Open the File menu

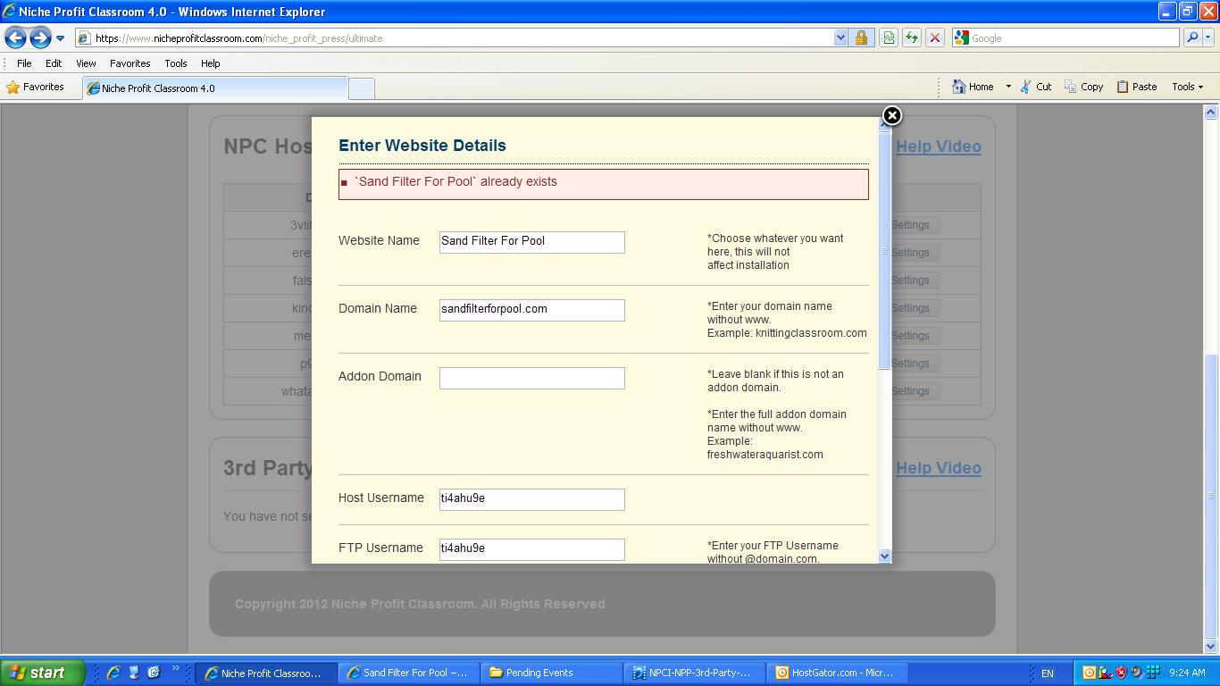click(24, 63)
